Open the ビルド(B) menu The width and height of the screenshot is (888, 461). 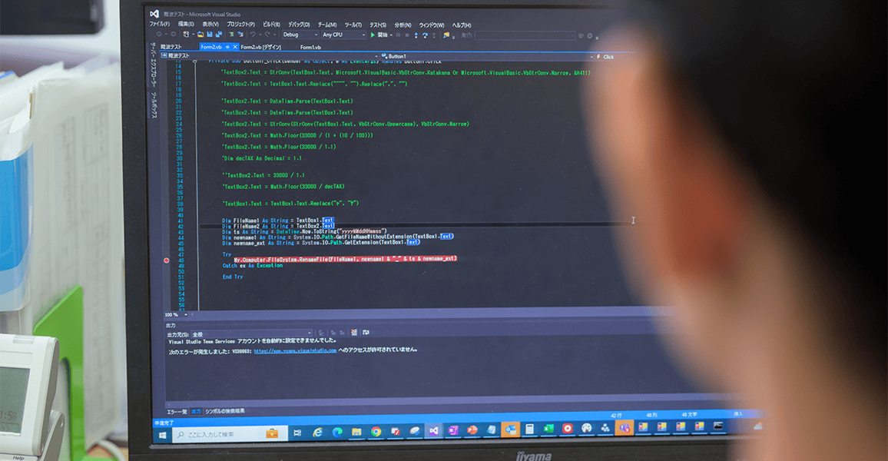[x=271, y=25]
